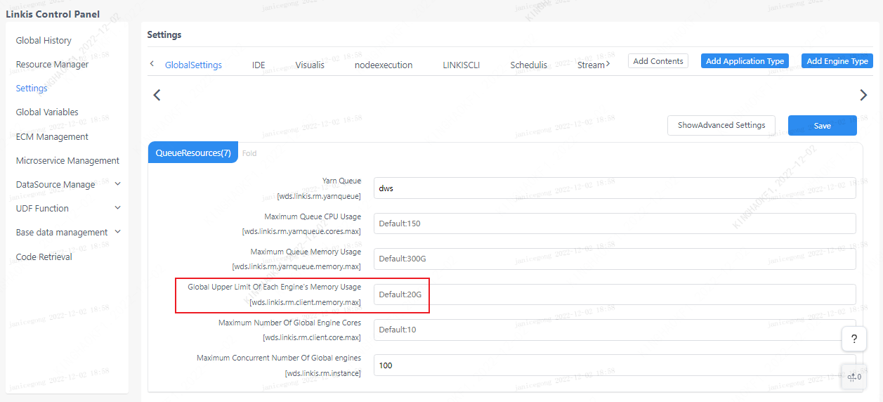Open the task counter widget showing 0
Screen dimensions: 883x402
(x=853, y=377)
